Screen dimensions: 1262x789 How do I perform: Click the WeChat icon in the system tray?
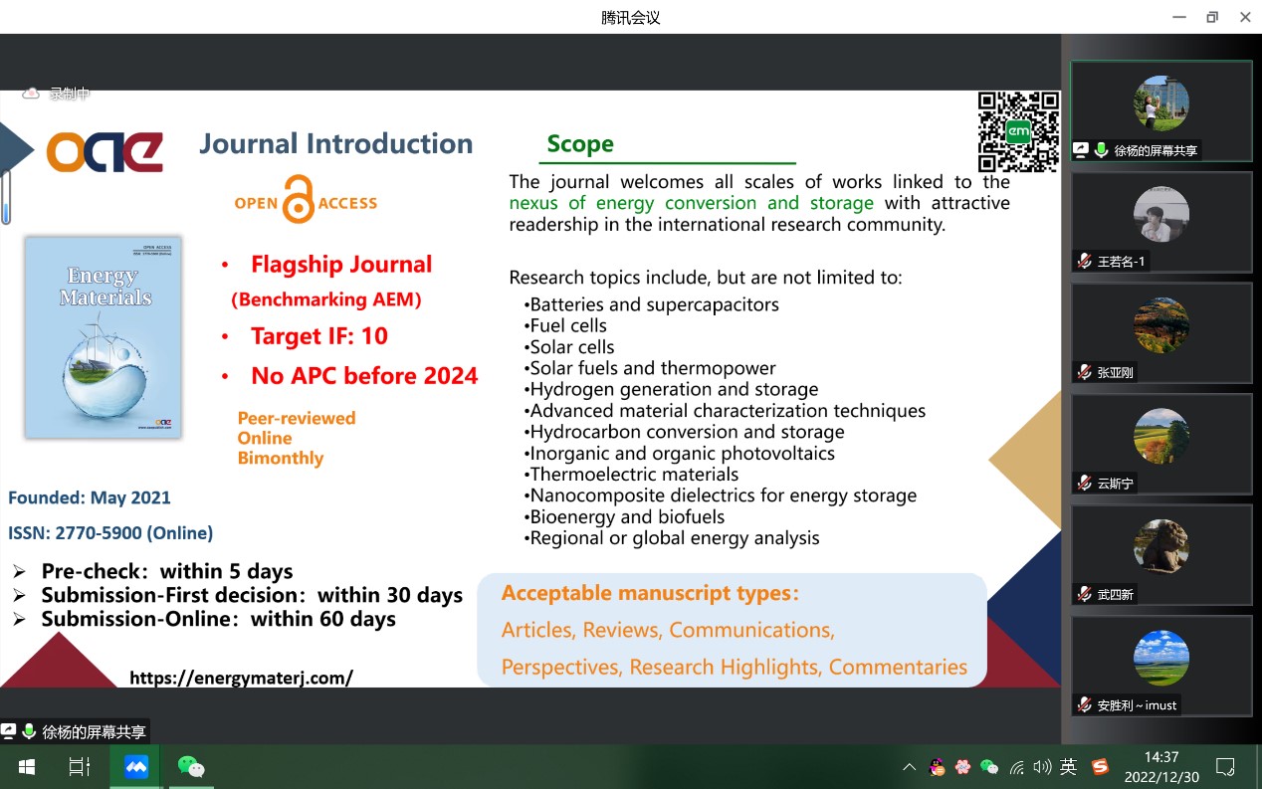click(x=989, y=767)
